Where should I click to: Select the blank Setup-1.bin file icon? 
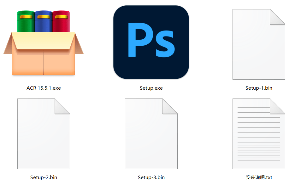[x=258, y=44]
